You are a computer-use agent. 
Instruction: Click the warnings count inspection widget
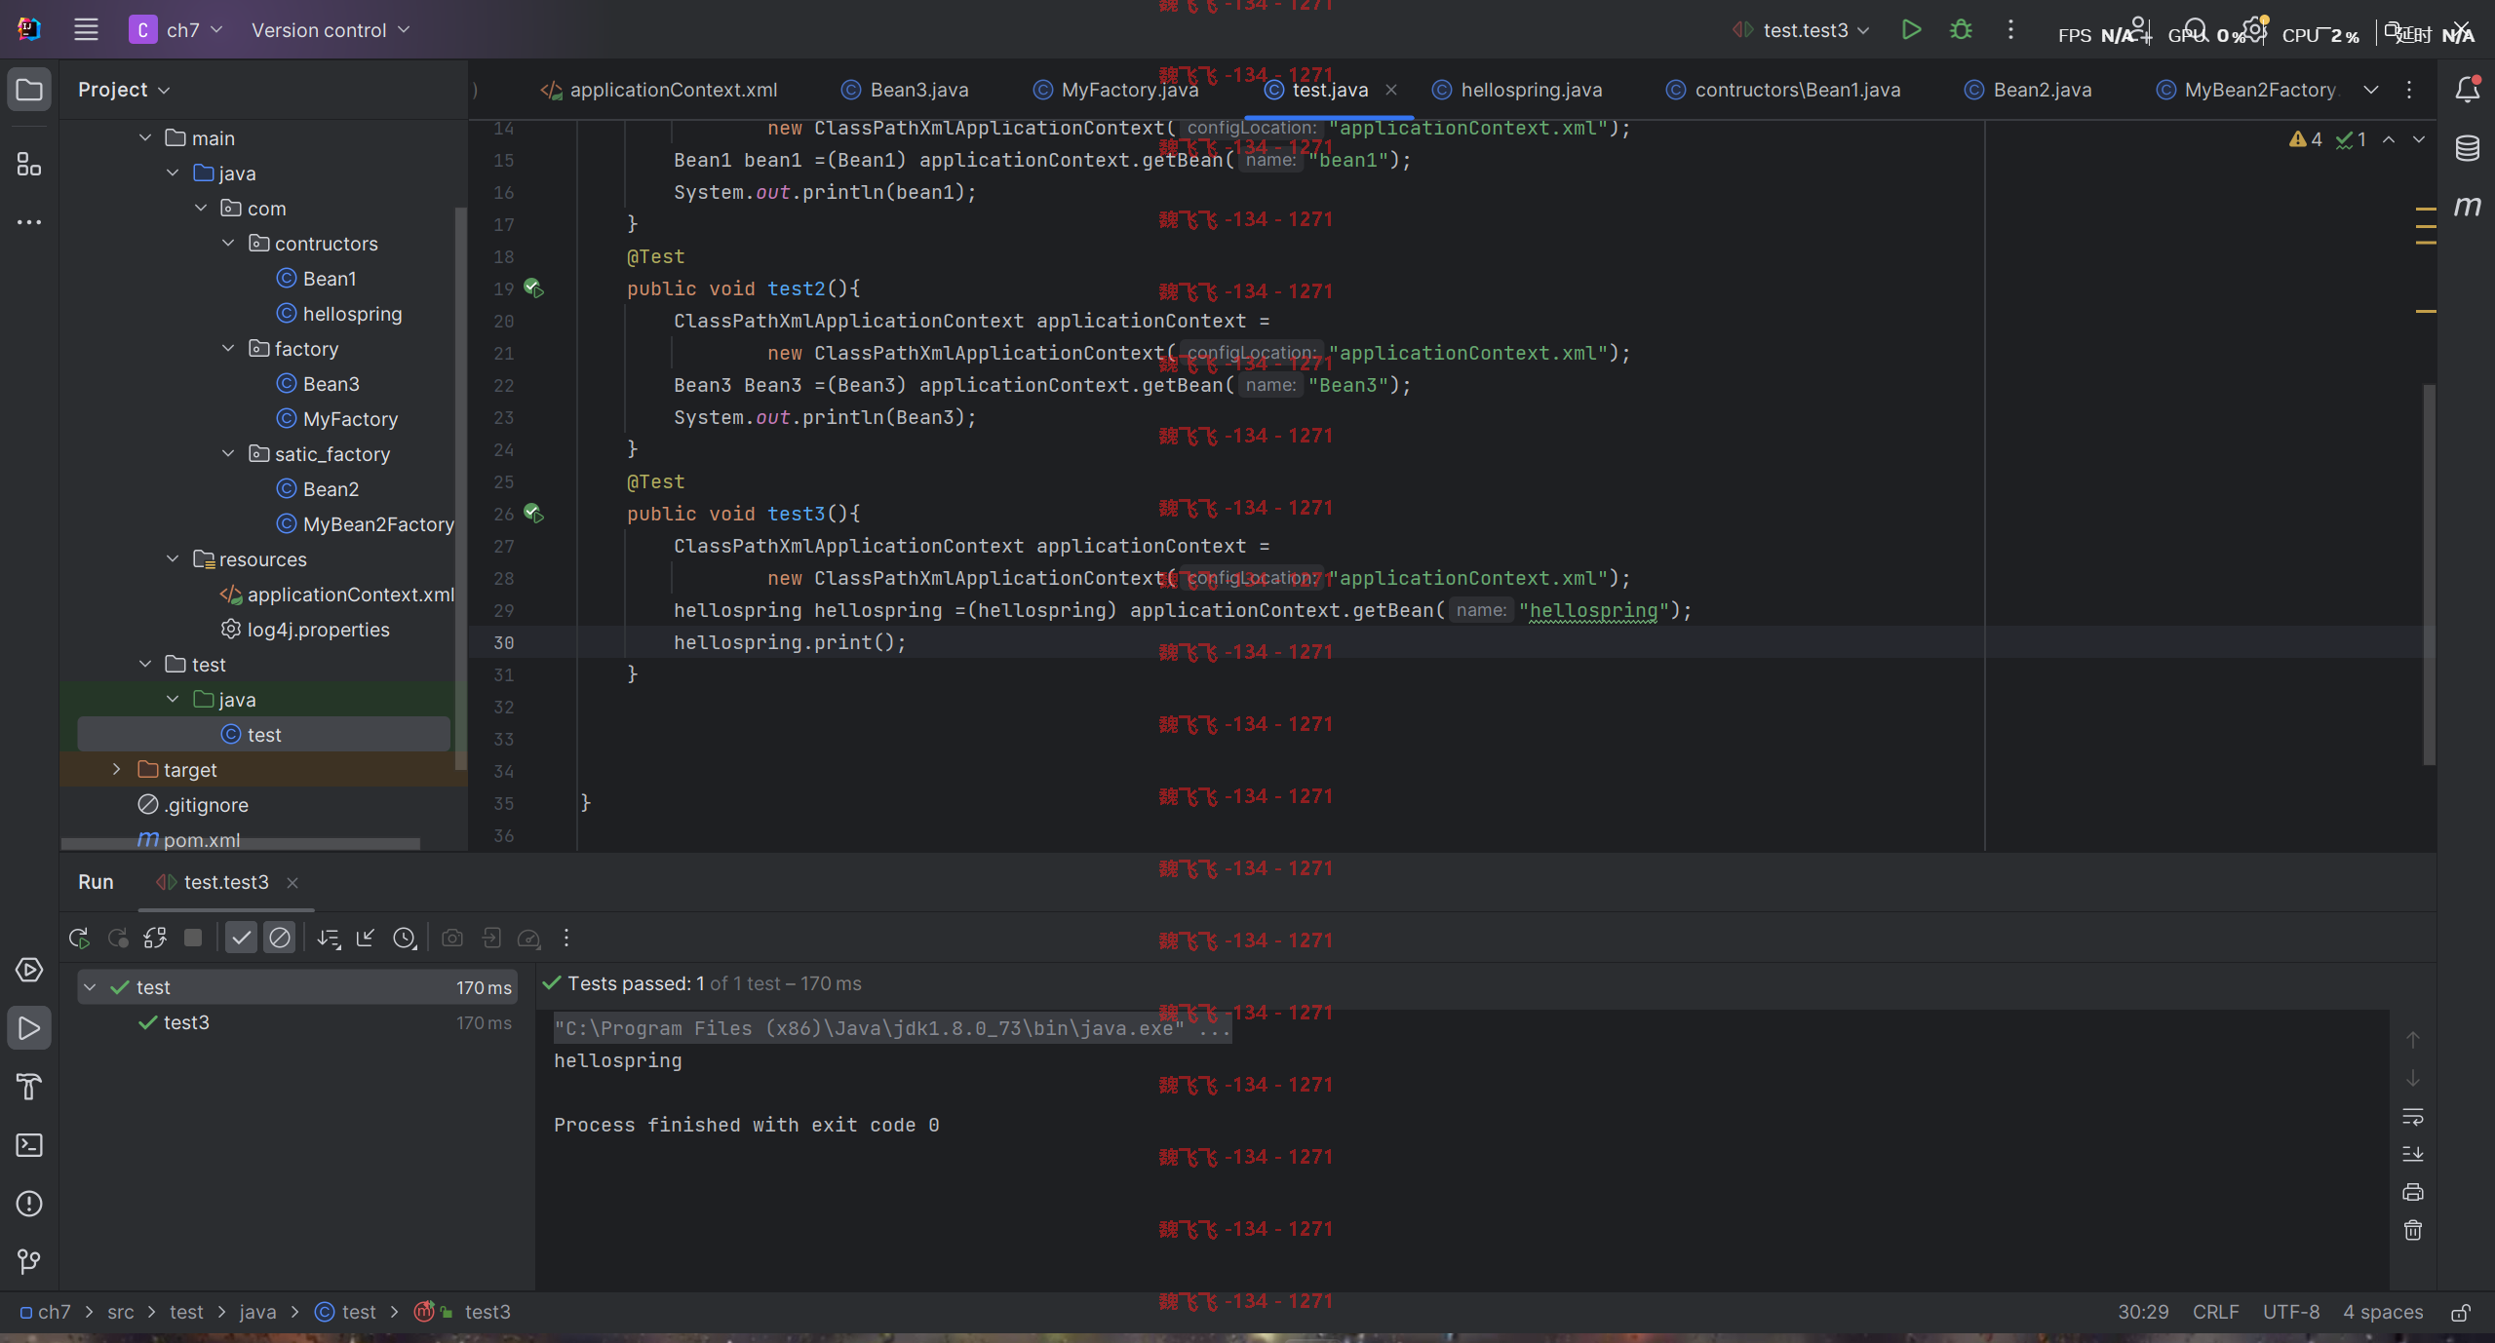pos(2305,139)
